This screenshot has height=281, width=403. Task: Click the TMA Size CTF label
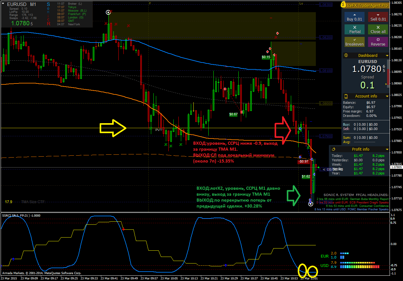pyautogui.click(x=33, y=202)
